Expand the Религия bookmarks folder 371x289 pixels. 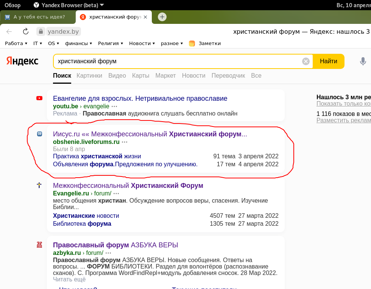tap(111, 43)
